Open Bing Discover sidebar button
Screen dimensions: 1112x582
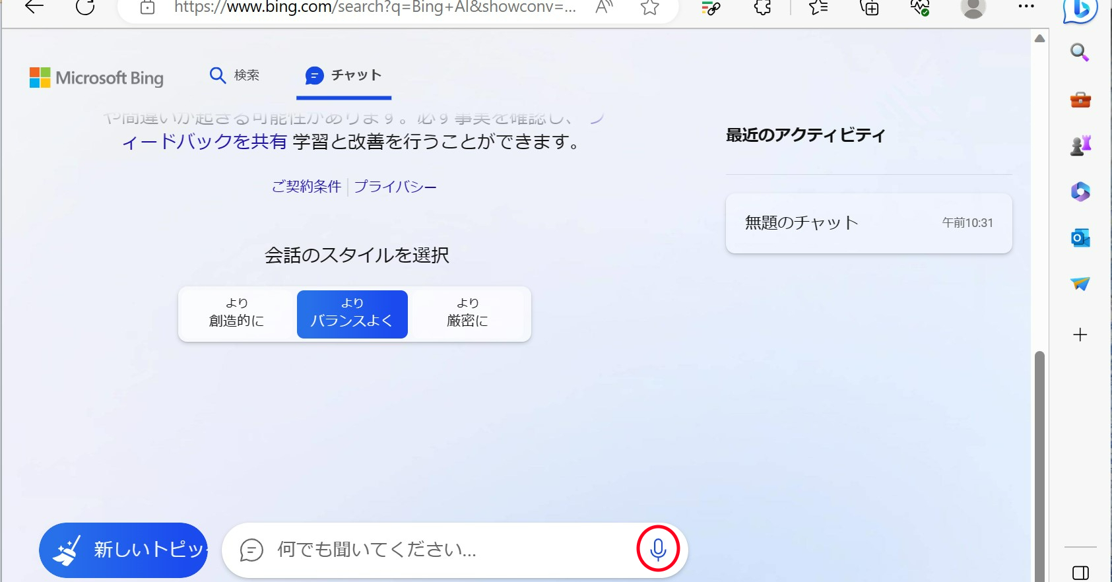[x=1080, y=9]
